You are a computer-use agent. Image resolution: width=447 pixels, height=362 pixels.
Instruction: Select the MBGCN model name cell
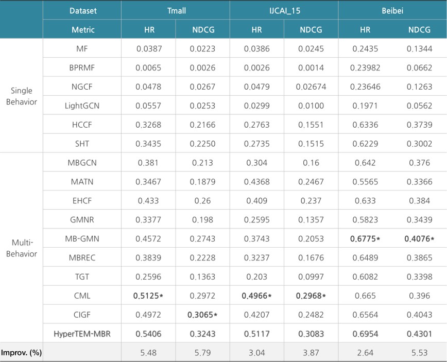83,163
